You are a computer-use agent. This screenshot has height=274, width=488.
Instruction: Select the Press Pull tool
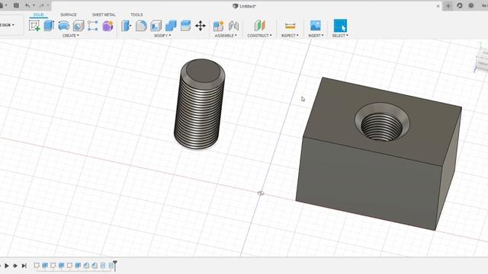126,26
